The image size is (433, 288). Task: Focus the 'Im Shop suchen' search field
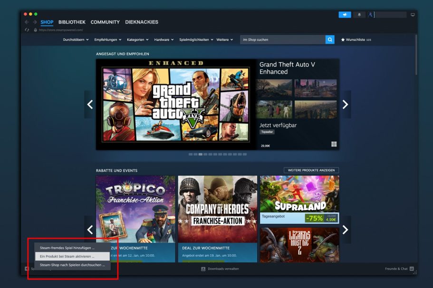283,40
